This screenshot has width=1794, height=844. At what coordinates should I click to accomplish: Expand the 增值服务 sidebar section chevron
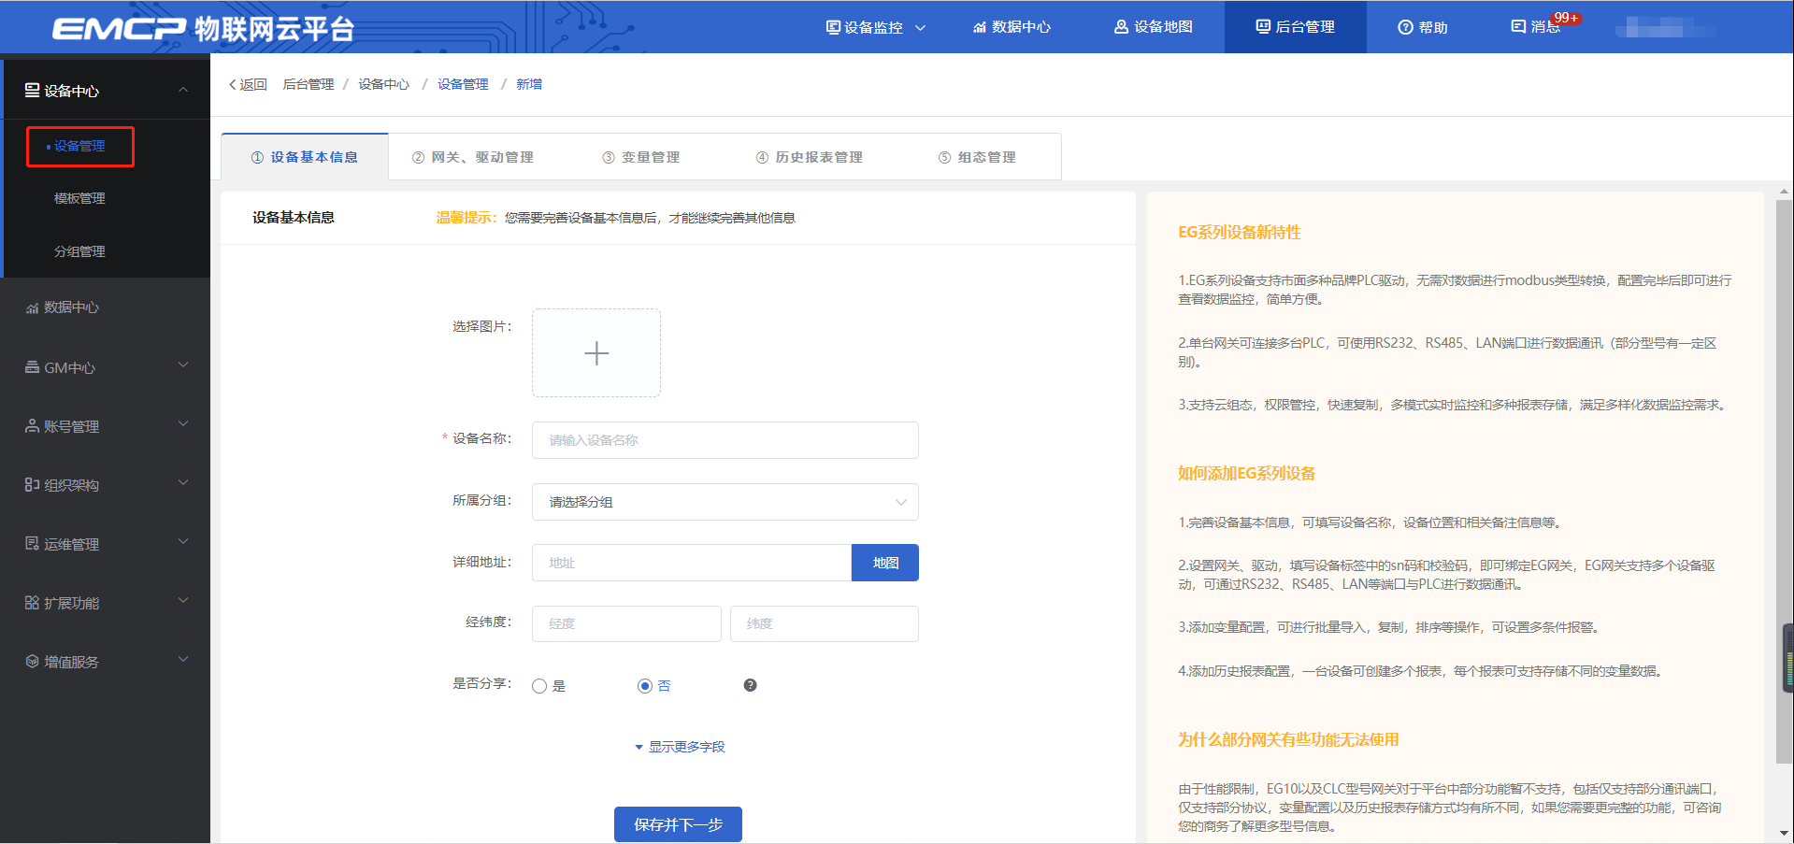[183, 659]
